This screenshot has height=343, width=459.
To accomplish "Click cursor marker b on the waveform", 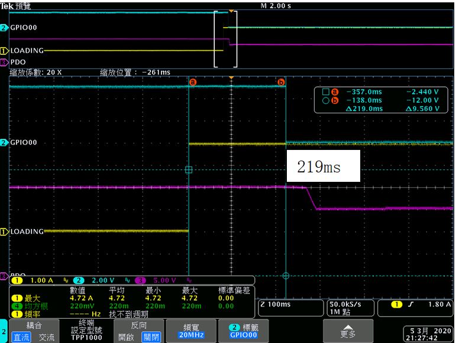I will (x=281, y=82).
